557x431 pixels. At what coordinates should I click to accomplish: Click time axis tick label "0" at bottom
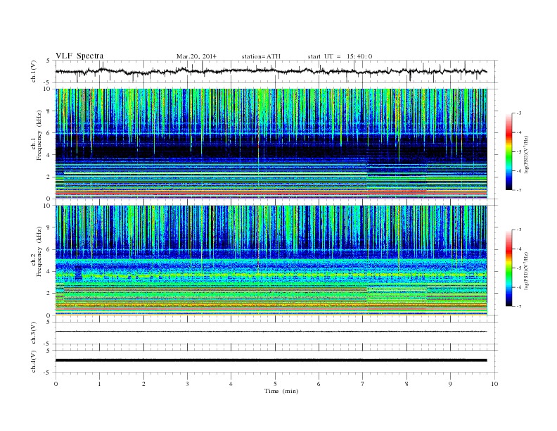click(x=56, y=384)
